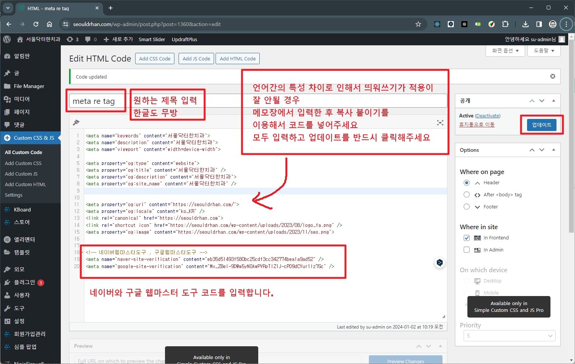Image resolution: width=575 pixels, height=364 pixels.
Task: Select the Footer radio option
Action: click(467, 207)
